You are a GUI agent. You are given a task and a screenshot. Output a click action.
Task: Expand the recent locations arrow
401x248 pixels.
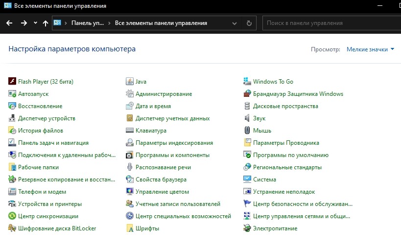click(x=35, y=23)
